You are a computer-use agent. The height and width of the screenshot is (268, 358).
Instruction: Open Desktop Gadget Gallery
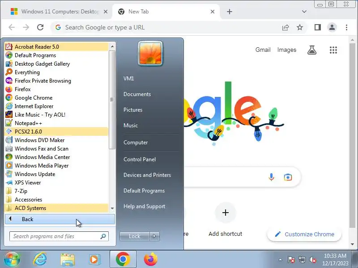click(x=56, y=63)
